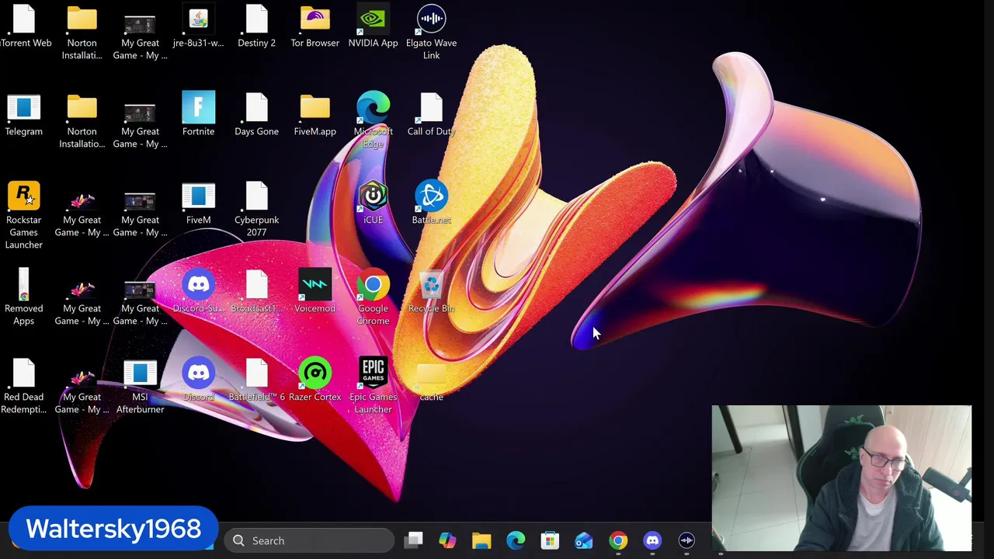994x559 pixels.
Task: Open the Recycle Bin
Action: click(431, 292)
